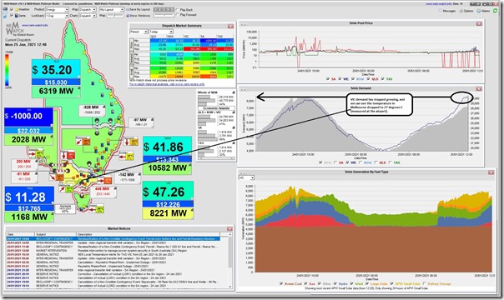The height and width of the screenshot is (300, 504).
Task: Close the 5min Demand chart
Action: [x=479, y=89]
